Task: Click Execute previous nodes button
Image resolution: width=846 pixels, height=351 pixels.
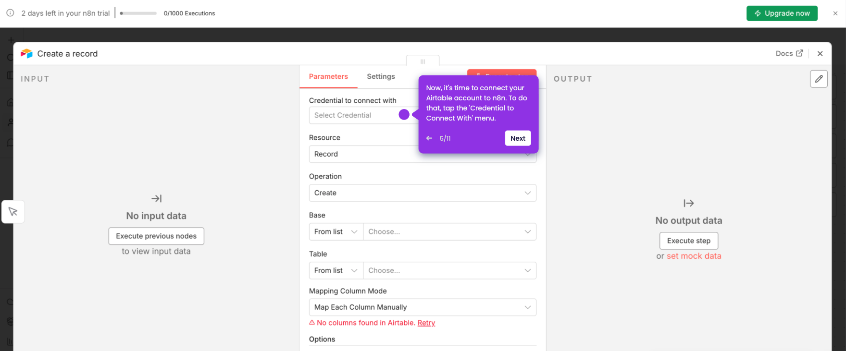Action: click(156, 236)
